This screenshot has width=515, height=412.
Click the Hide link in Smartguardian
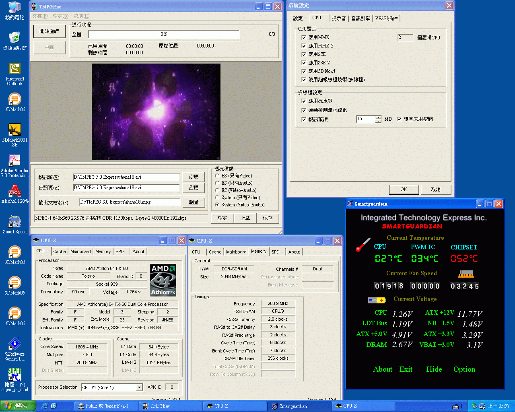click(x=434, y=369)
